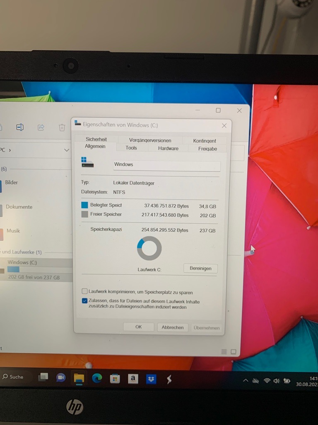Click the rename icon in Explorer toolbar
318x425 pixels.
click(20, 127)
